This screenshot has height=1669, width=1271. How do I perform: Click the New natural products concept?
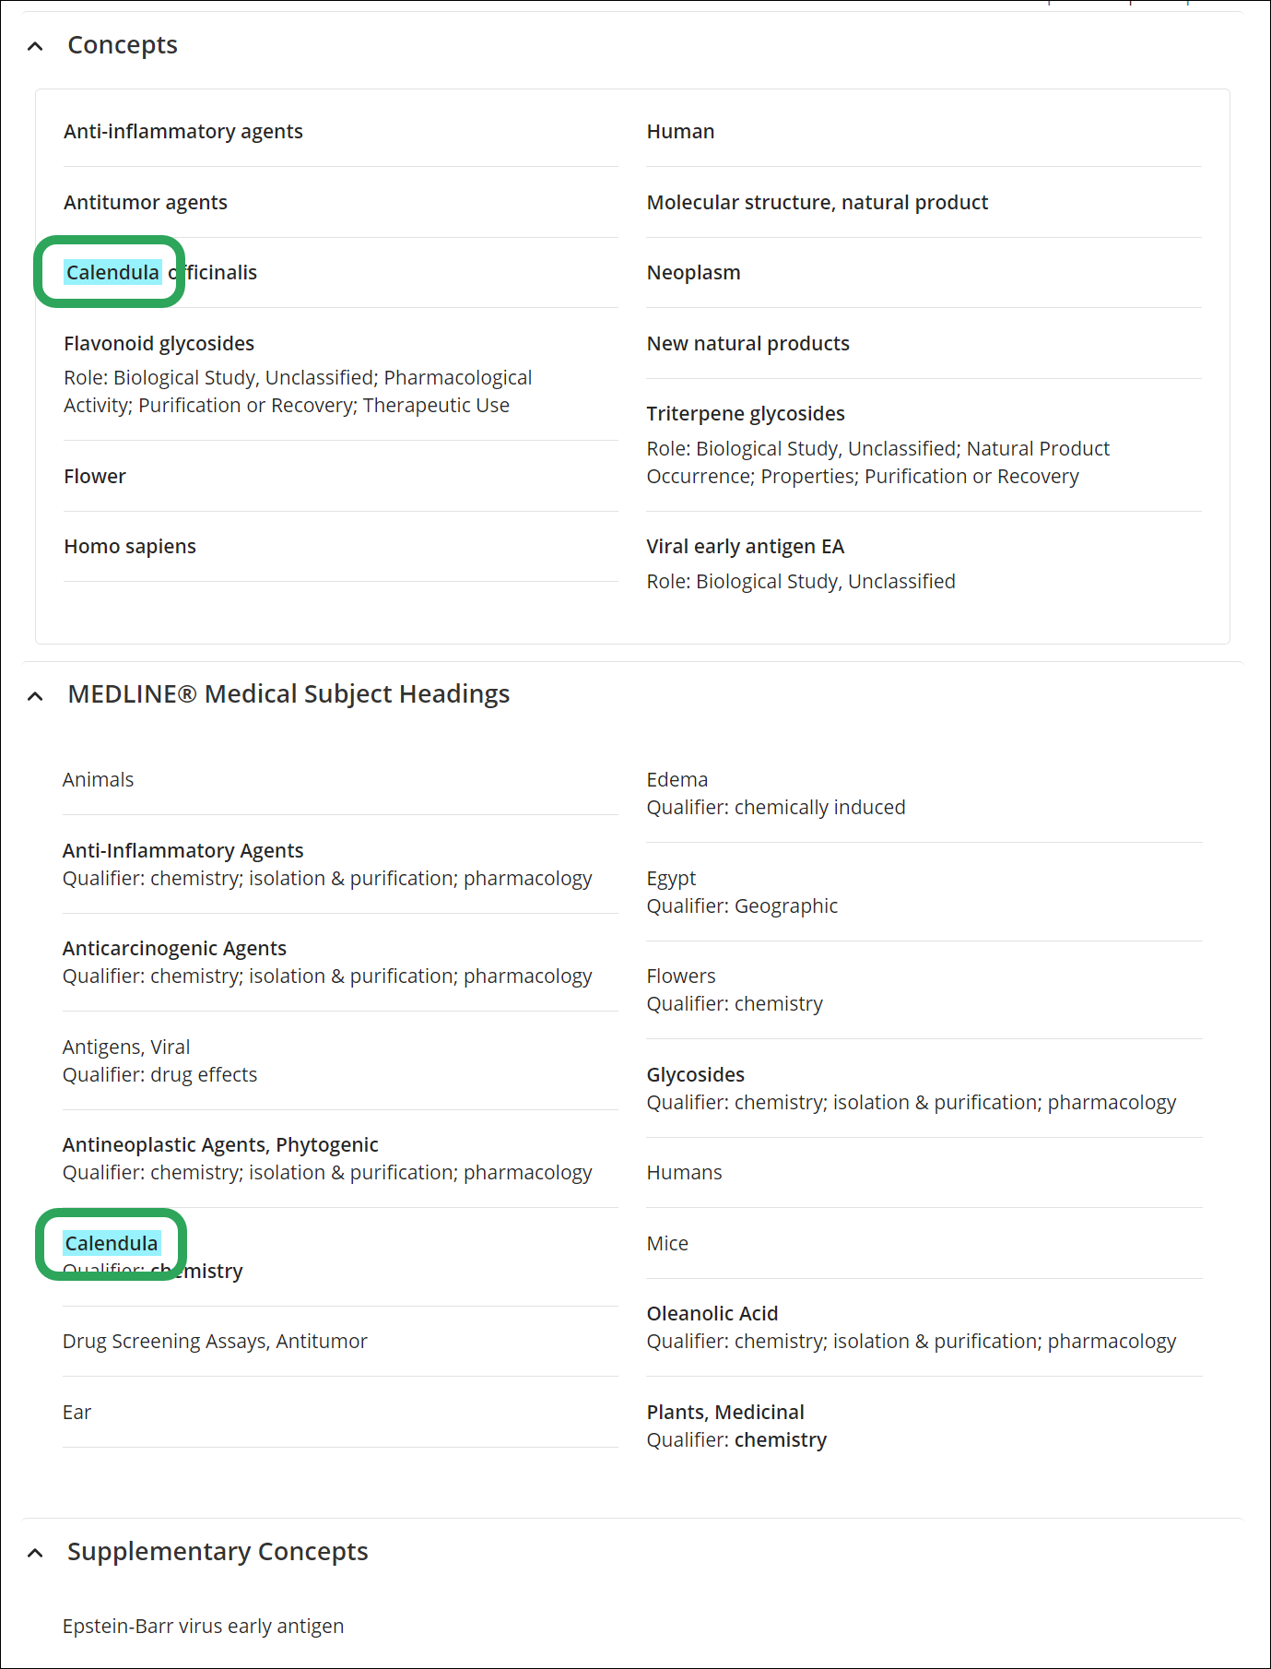748,343
